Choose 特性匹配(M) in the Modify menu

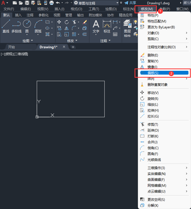tap(164, 21)
